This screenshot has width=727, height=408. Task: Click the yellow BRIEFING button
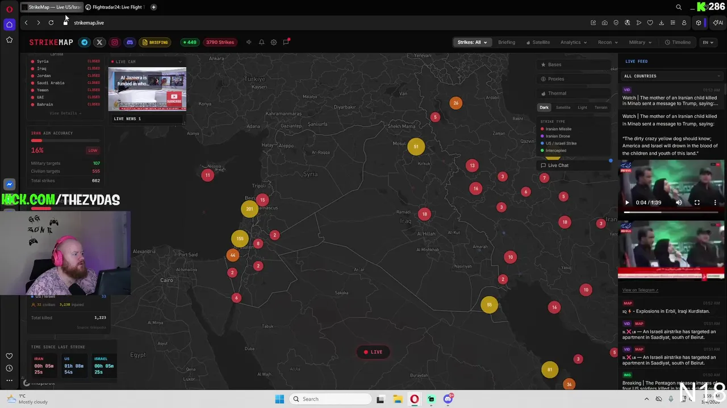coord(155,42)
